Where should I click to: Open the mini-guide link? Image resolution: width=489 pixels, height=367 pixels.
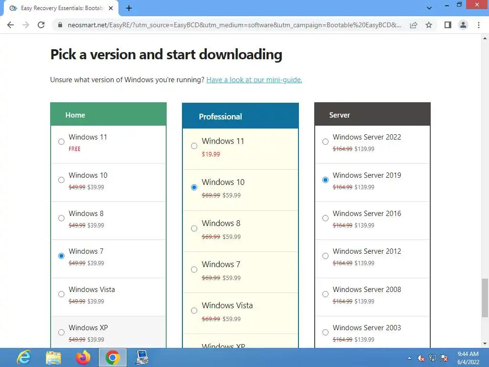pos(254,80)
